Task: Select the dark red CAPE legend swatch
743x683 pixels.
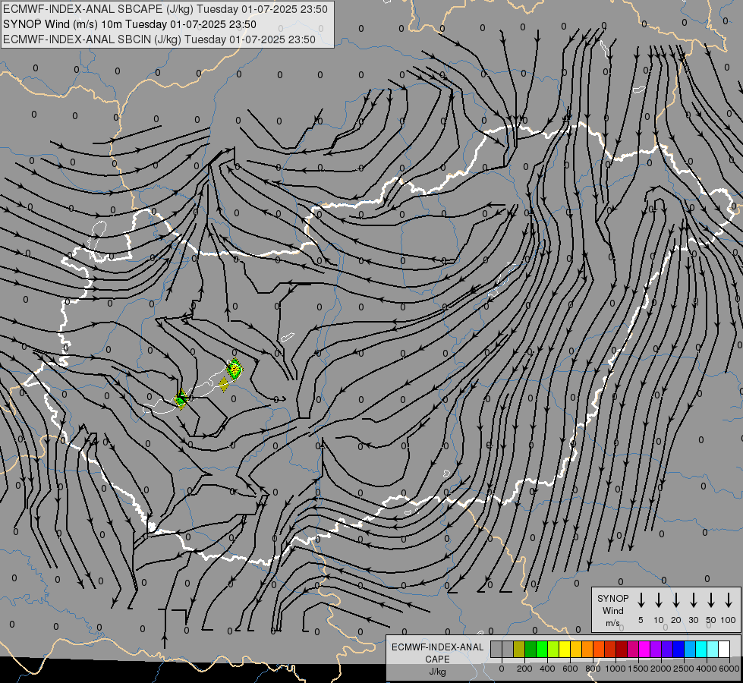Action: (622, 649)
